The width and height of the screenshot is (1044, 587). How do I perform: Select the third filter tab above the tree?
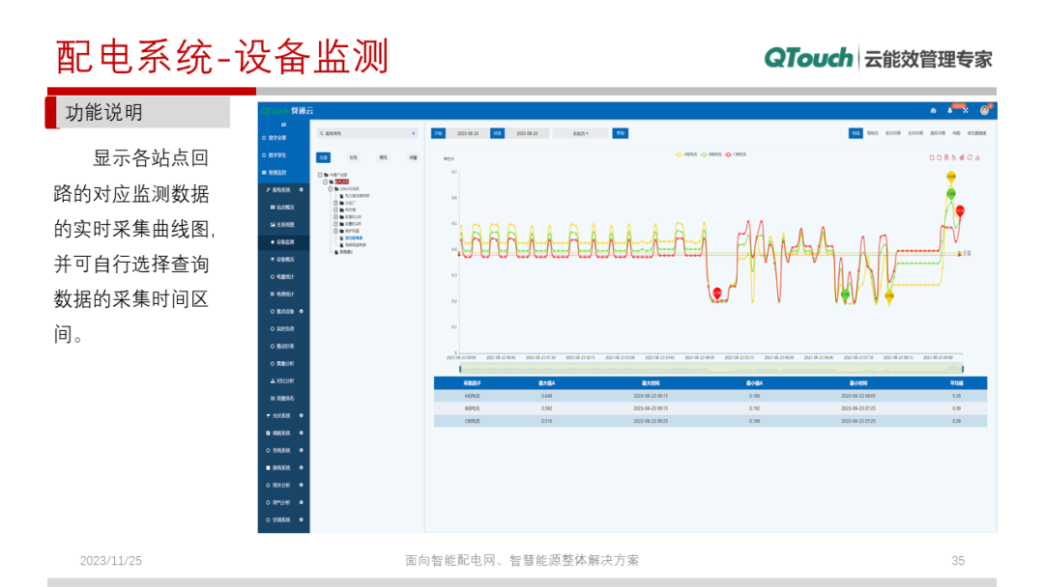point(383,157)
